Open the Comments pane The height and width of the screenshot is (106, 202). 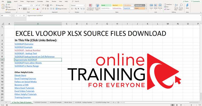pos(195,2)
